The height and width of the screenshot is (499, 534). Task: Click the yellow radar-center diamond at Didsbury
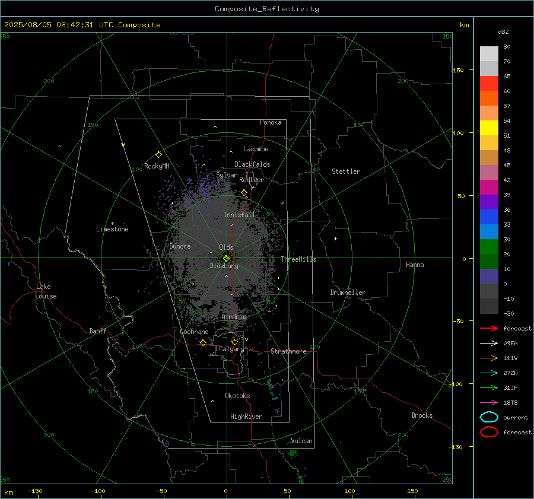pyautogui.click(x=227, y=259)
